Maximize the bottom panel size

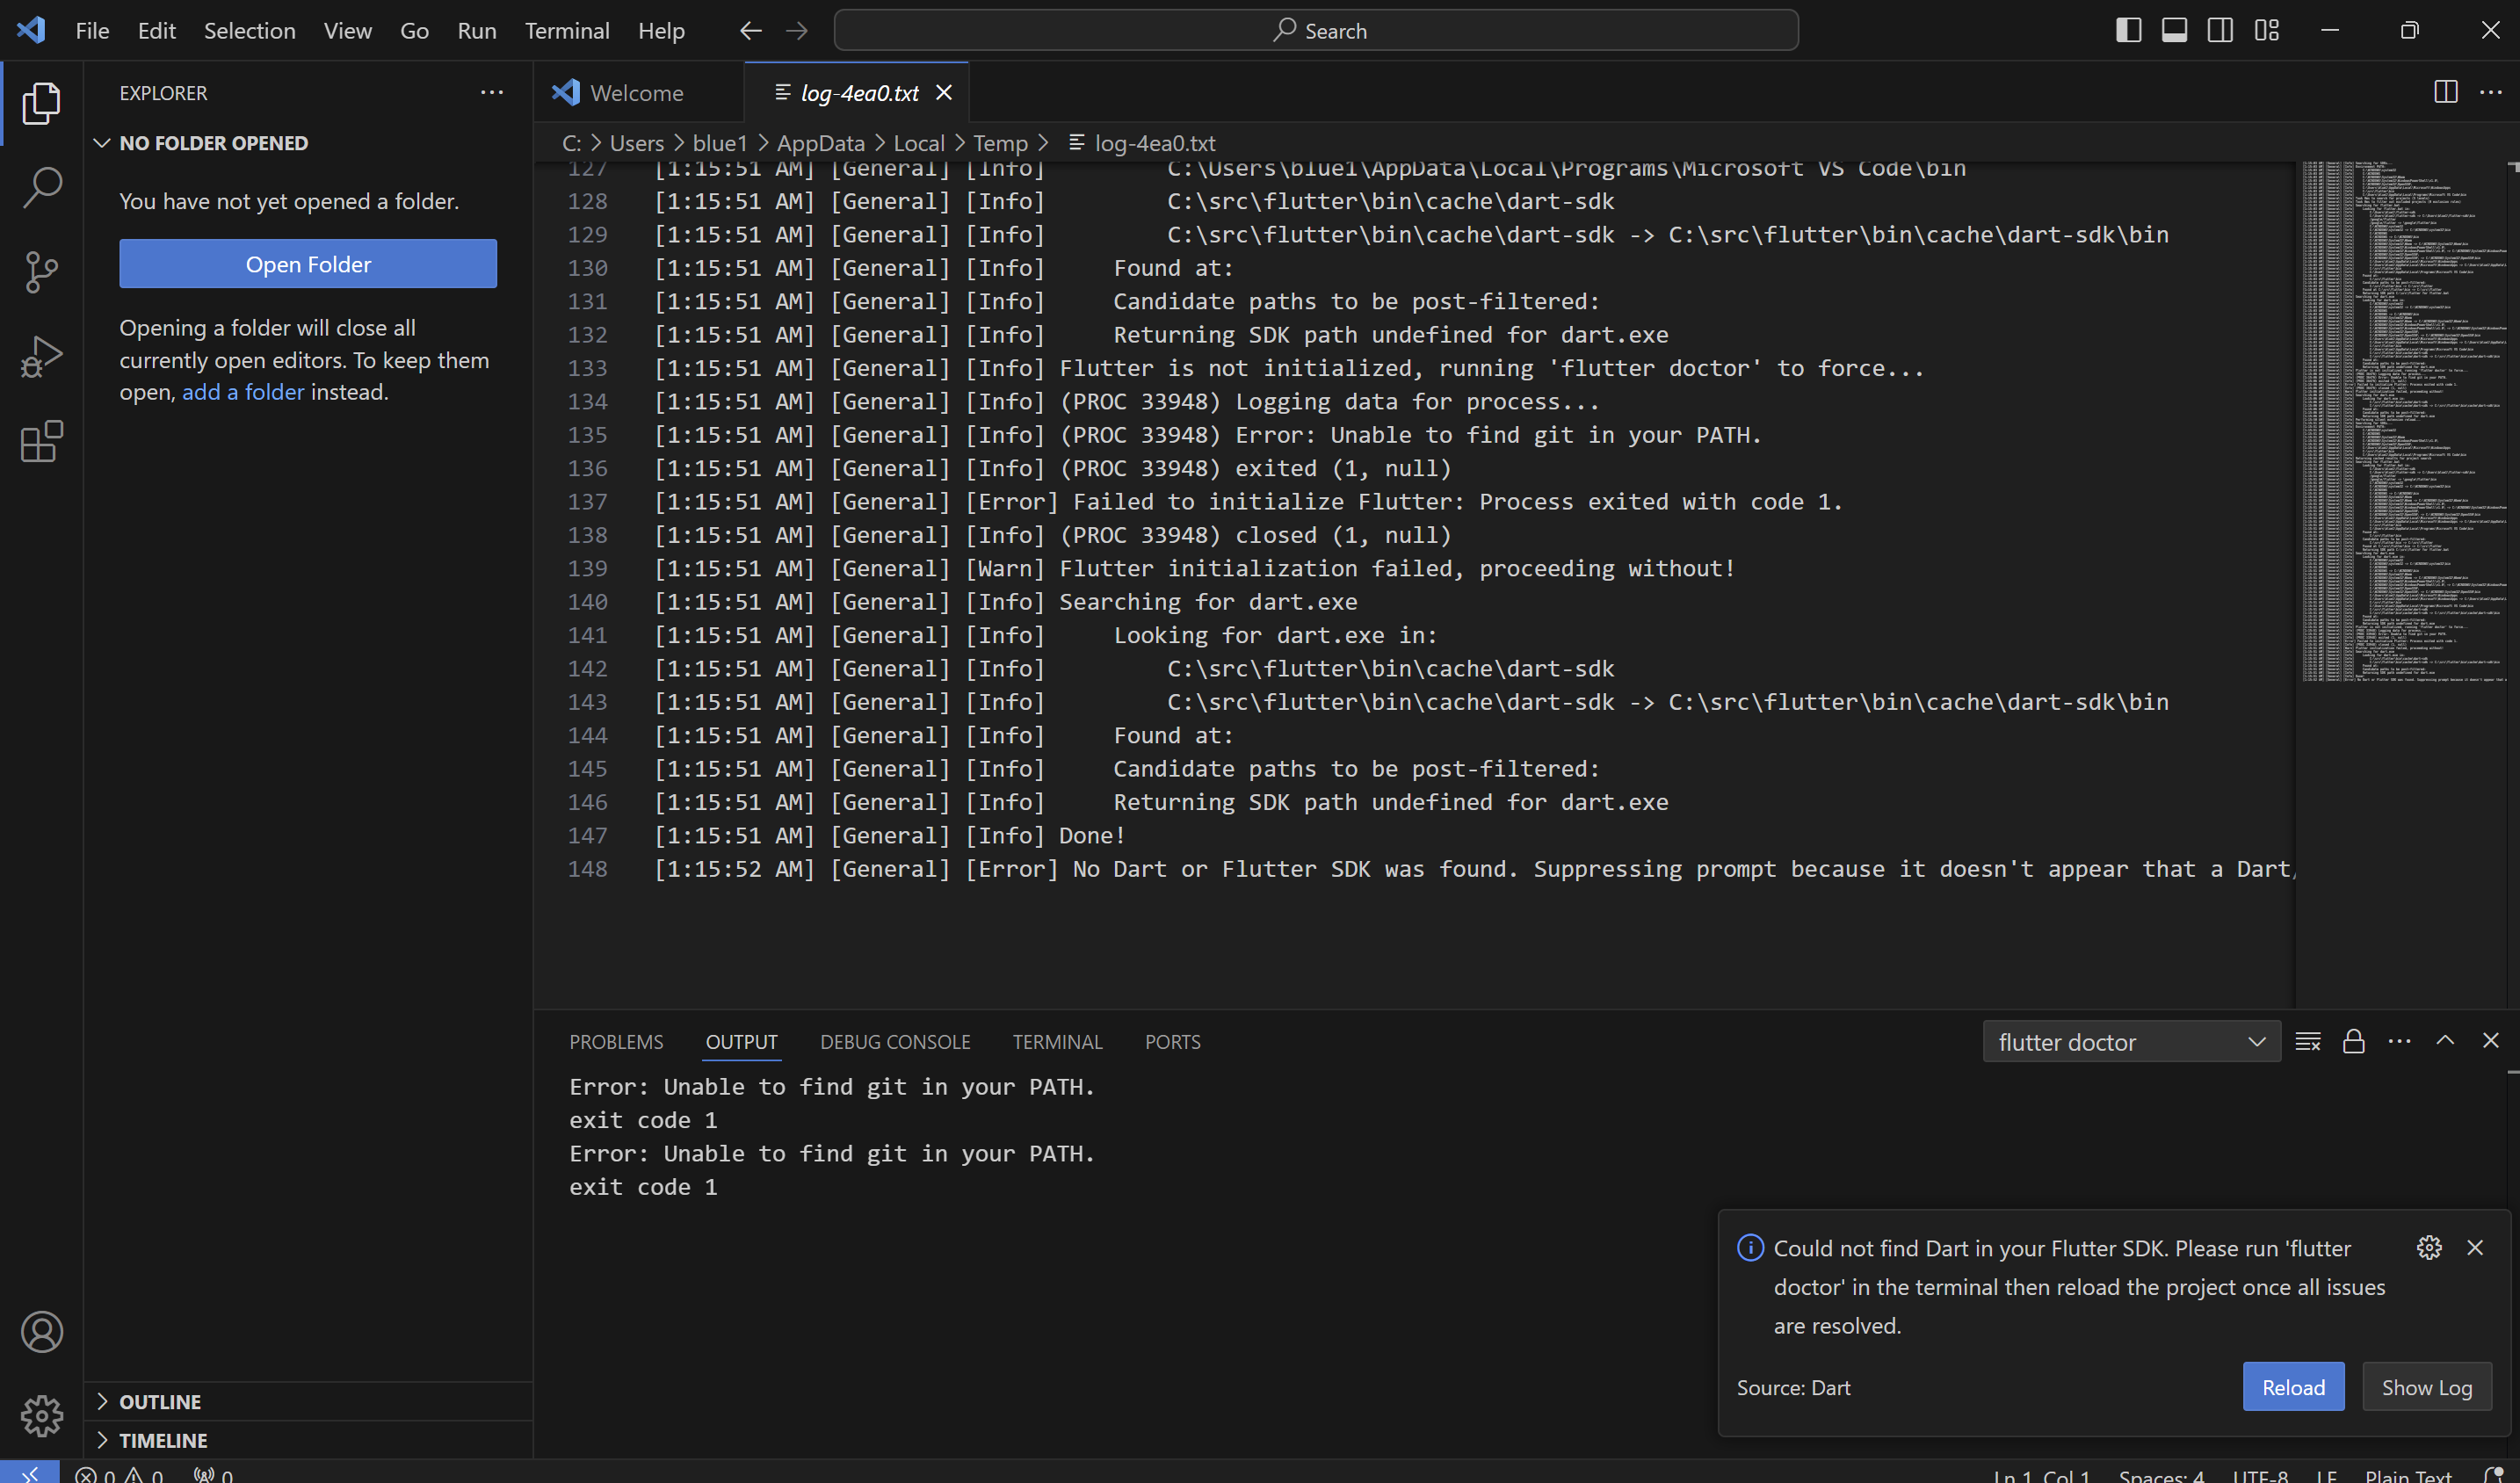2445,1040
